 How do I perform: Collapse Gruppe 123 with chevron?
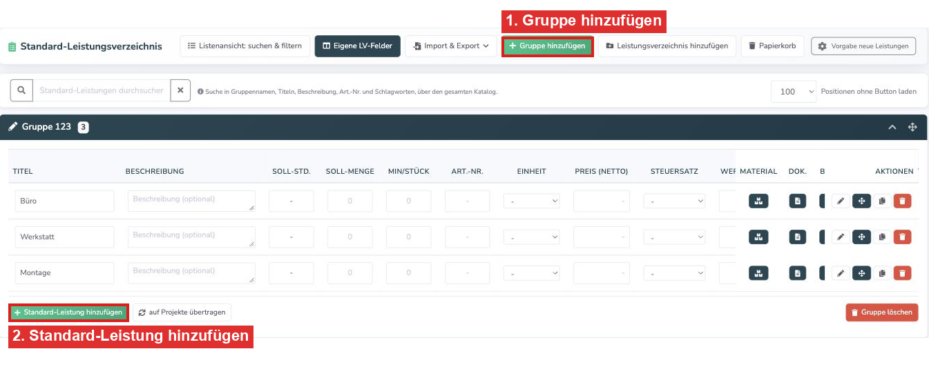892,127
